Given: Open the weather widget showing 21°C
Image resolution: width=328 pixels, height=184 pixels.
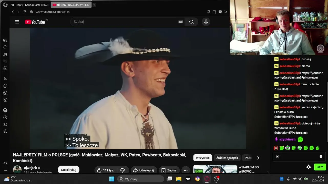Looking at the screenshot, I should 18,179.
